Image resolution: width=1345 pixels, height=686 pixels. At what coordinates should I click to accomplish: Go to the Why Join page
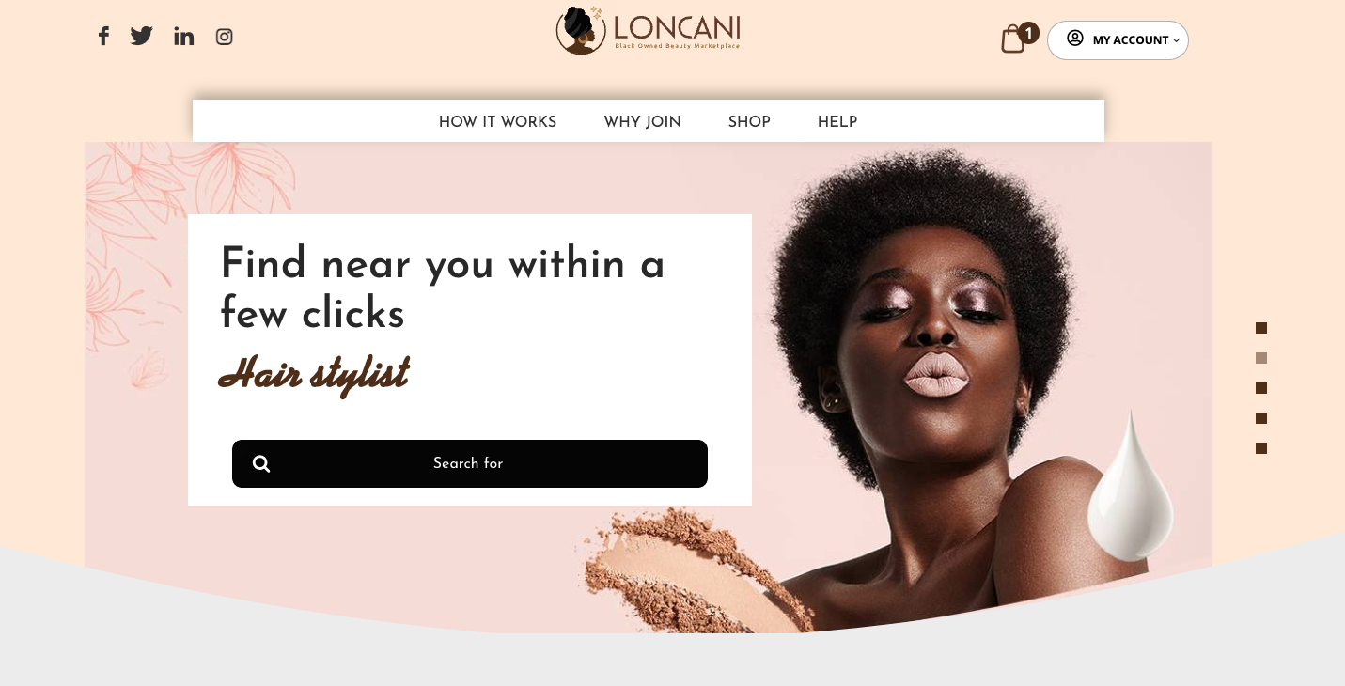tap(643, 121)
